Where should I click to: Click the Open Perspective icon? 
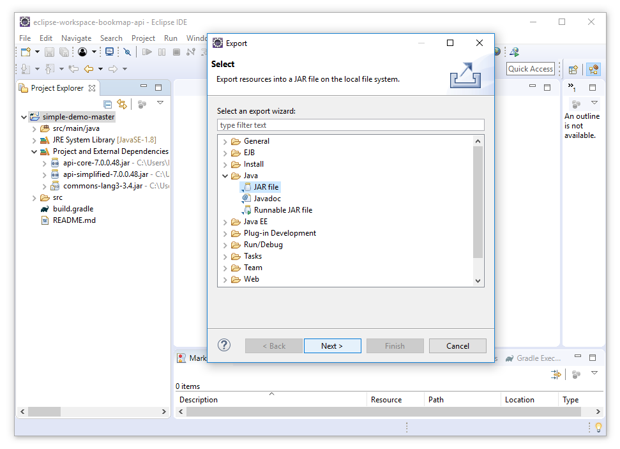[x=573, y=69]
